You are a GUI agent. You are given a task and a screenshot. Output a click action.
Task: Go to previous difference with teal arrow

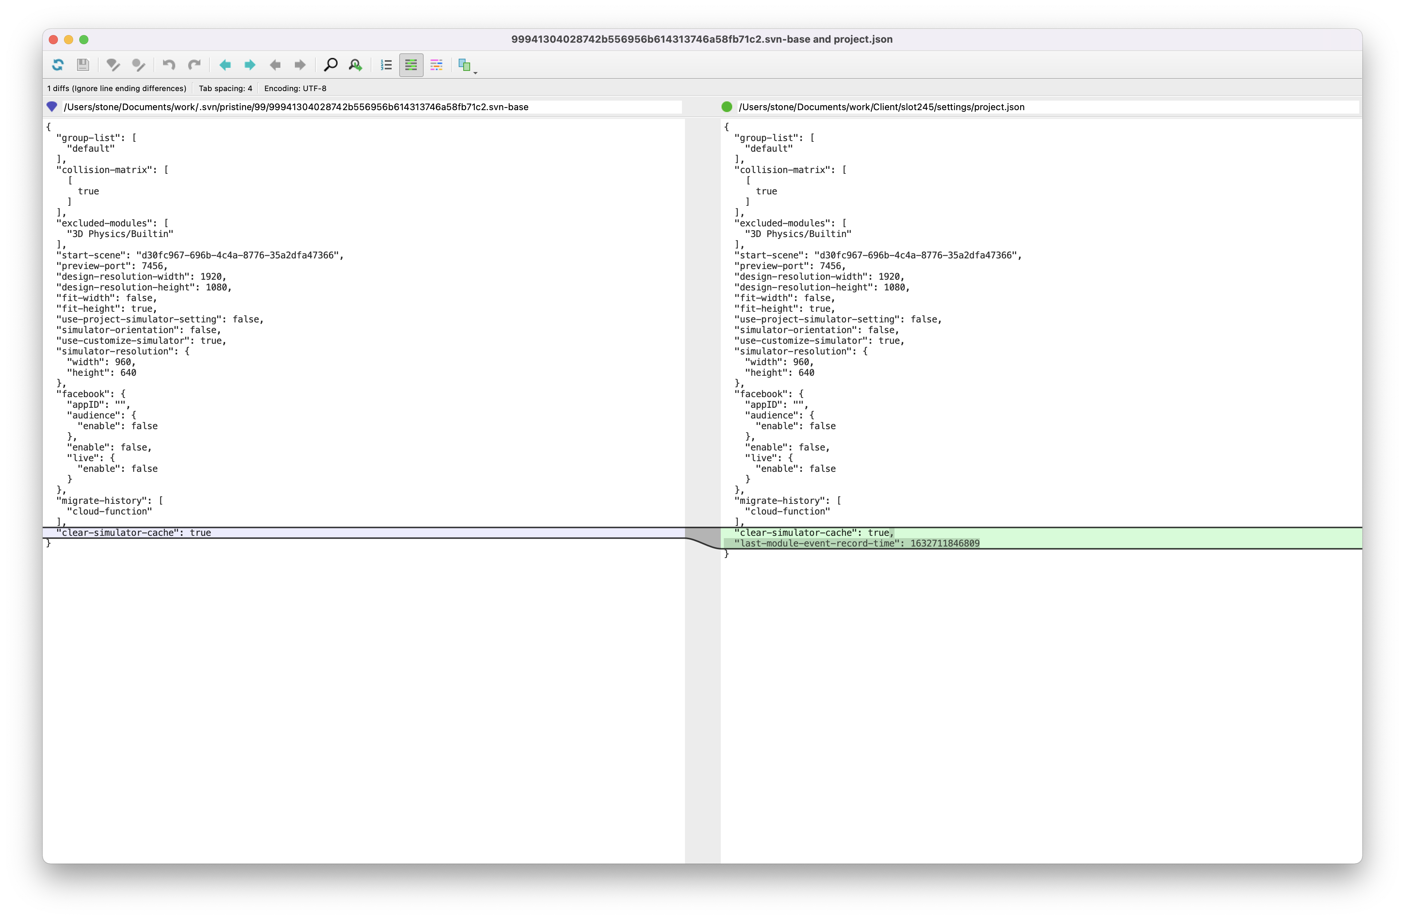[225, 64]
